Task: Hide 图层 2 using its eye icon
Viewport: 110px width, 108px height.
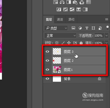Action: click(47, 60)
